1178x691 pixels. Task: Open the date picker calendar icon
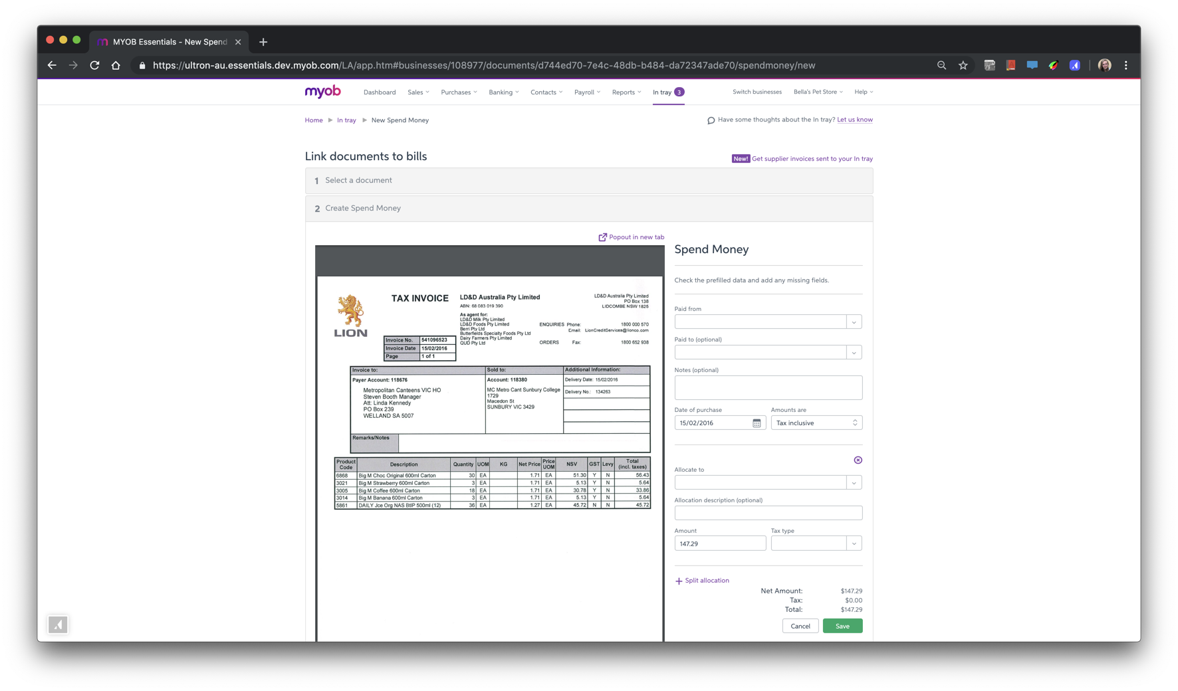point(757,423)
